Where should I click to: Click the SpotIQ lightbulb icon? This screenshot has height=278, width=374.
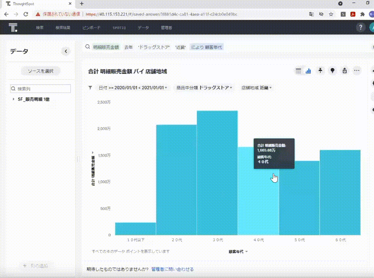(332, 71)
